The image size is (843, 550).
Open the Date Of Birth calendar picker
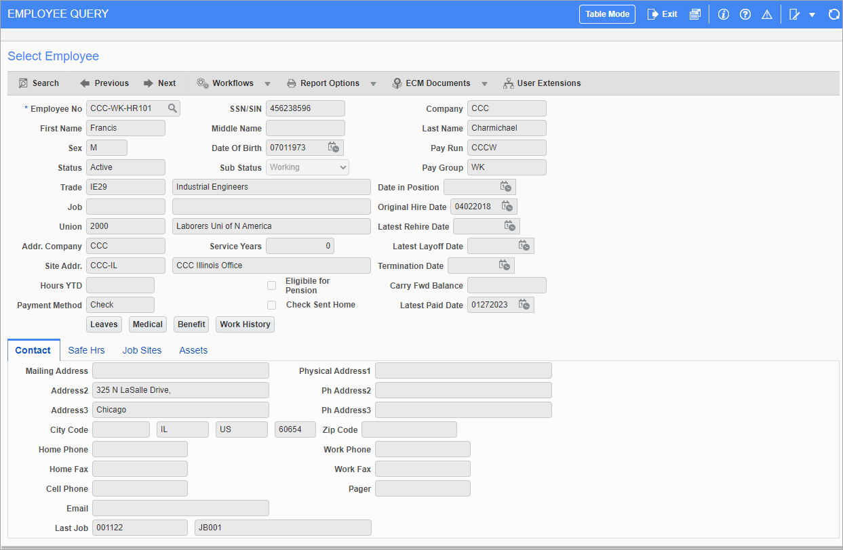(x=332, y=147)
